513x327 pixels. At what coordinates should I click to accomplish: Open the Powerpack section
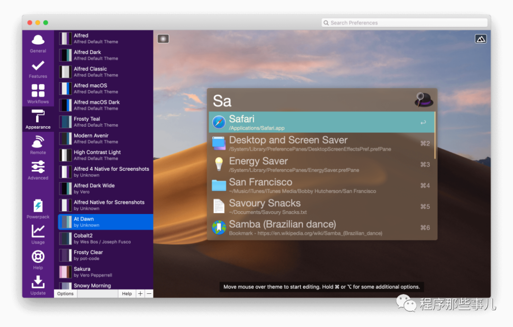click(38, 209)
